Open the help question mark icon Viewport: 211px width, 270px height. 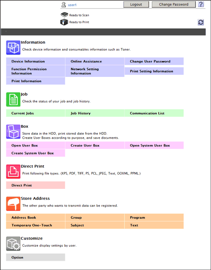[x=201, y=4]
